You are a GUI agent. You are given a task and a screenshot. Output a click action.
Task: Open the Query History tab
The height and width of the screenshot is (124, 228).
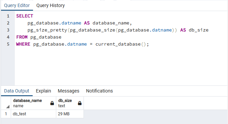51,5
